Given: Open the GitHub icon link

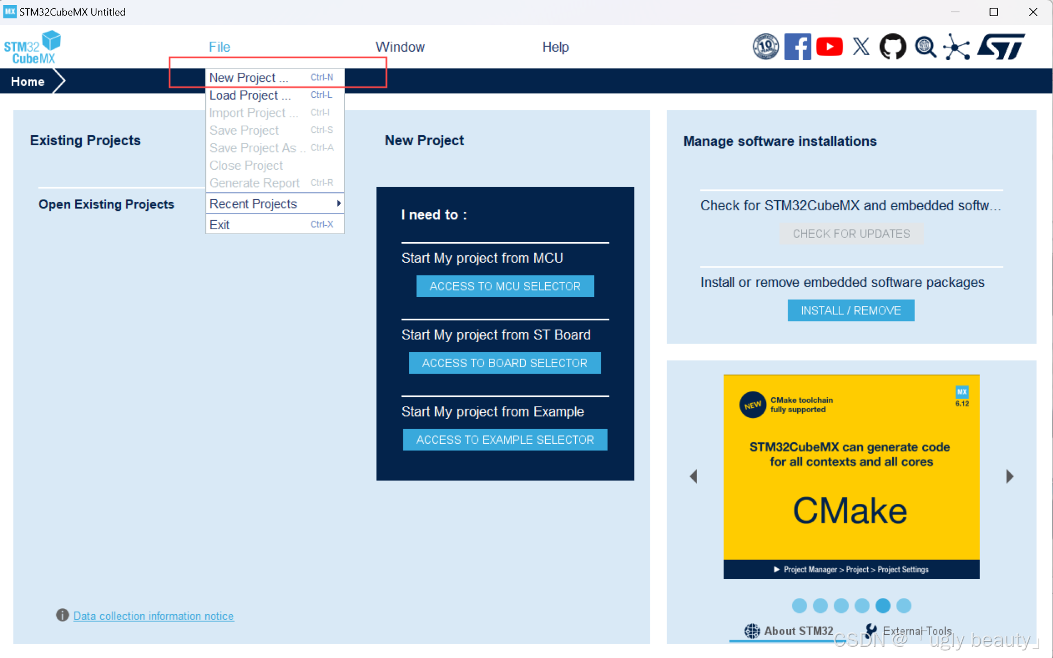Looking at the screenshot, I should click(892, 47).
